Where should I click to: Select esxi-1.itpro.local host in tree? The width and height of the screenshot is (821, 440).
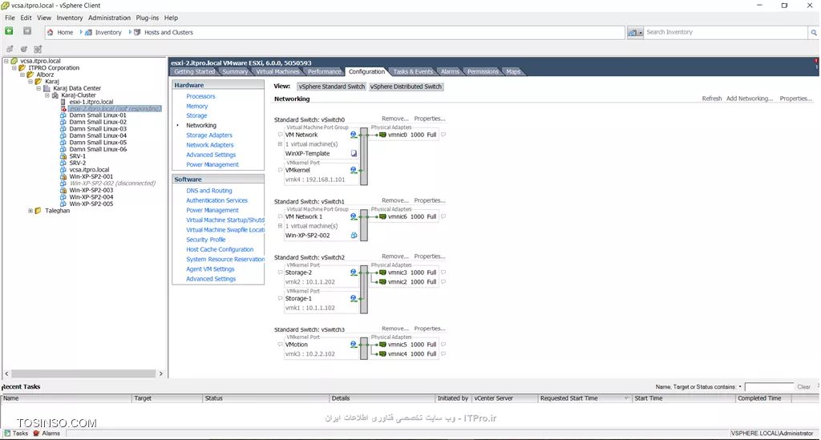(91, 102)
